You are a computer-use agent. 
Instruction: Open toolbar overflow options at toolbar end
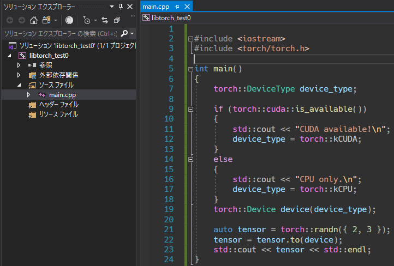(133, 16)
